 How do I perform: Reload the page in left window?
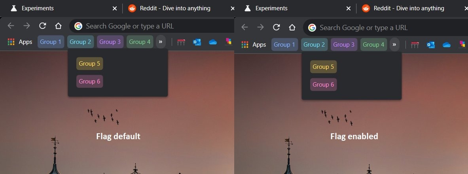[x=43, y=26]
